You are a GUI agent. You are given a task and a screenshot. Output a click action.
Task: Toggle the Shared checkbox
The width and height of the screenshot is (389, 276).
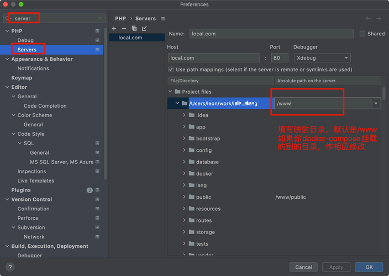click(362, 34)
